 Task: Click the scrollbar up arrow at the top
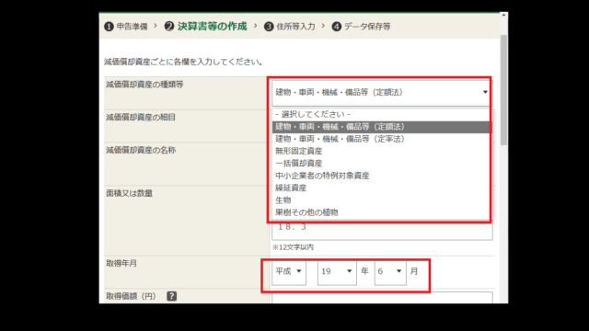click(503, 15)
